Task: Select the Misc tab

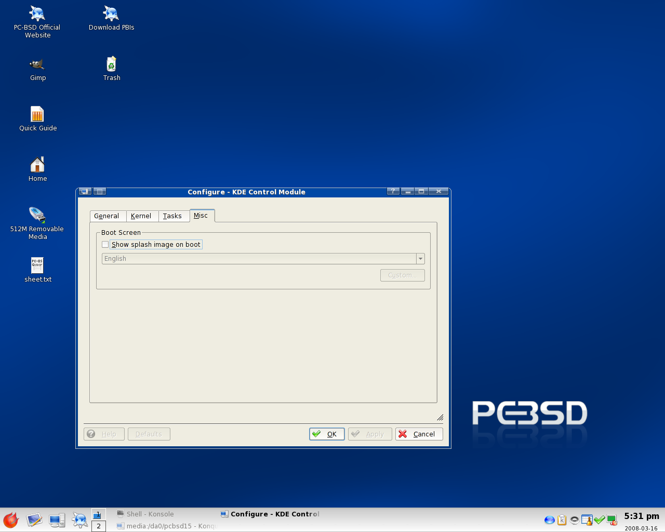Action: point(202,216)
